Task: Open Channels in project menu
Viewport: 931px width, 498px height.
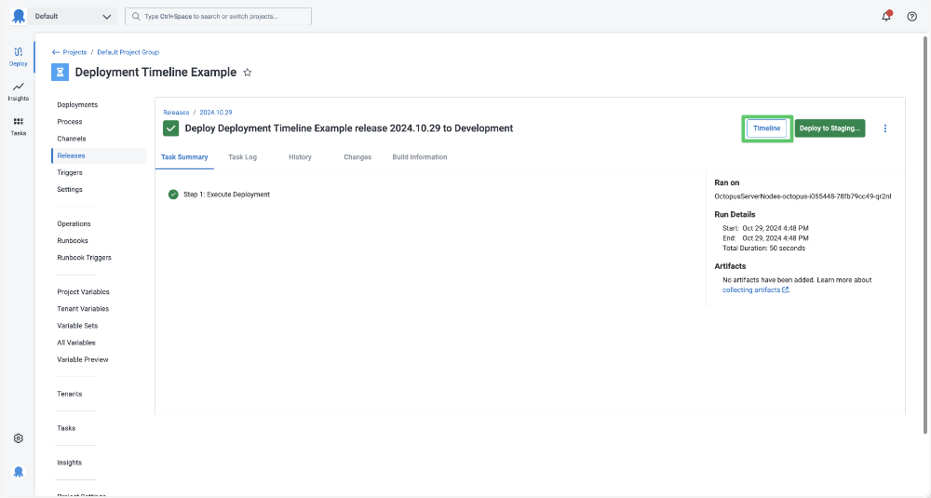Action: [x=72, y=139]
